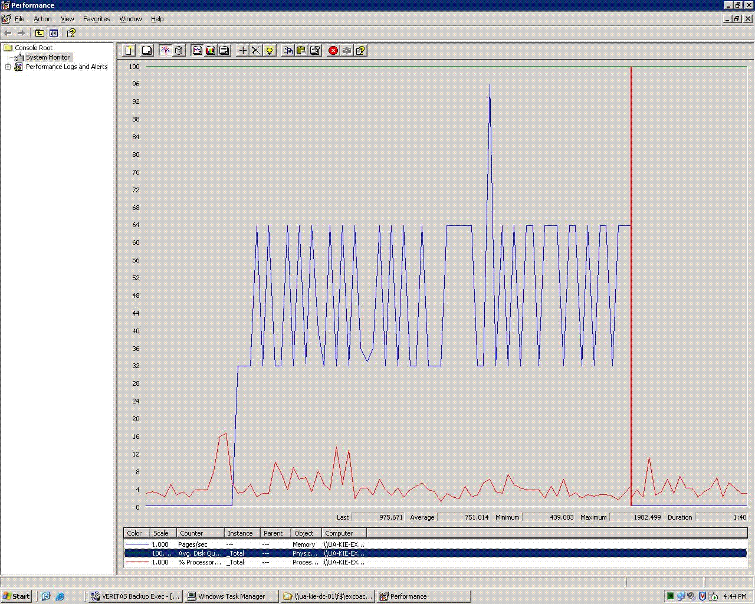Click the Delete counter X icon
Image resolution: width=755 pixels, height=604 pixels.
point(256,51)
